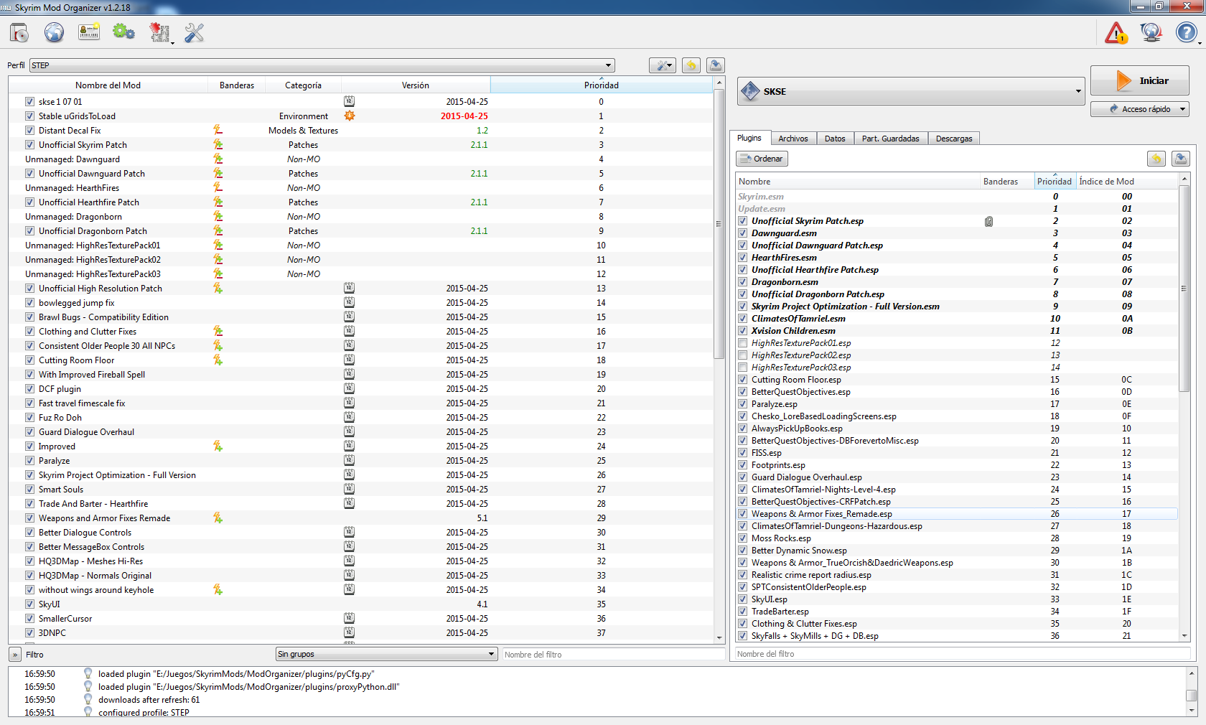This screenshot has width=1206, height=725.
Task: Click the SKSE executable icon
Action: tap(750, 91)
